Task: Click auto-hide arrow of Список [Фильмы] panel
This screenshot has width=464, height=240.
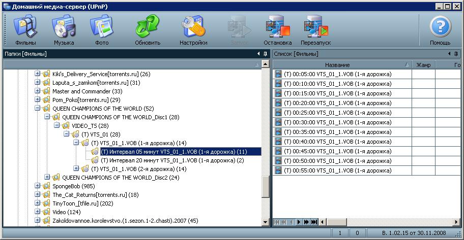Action: point(449,54)
